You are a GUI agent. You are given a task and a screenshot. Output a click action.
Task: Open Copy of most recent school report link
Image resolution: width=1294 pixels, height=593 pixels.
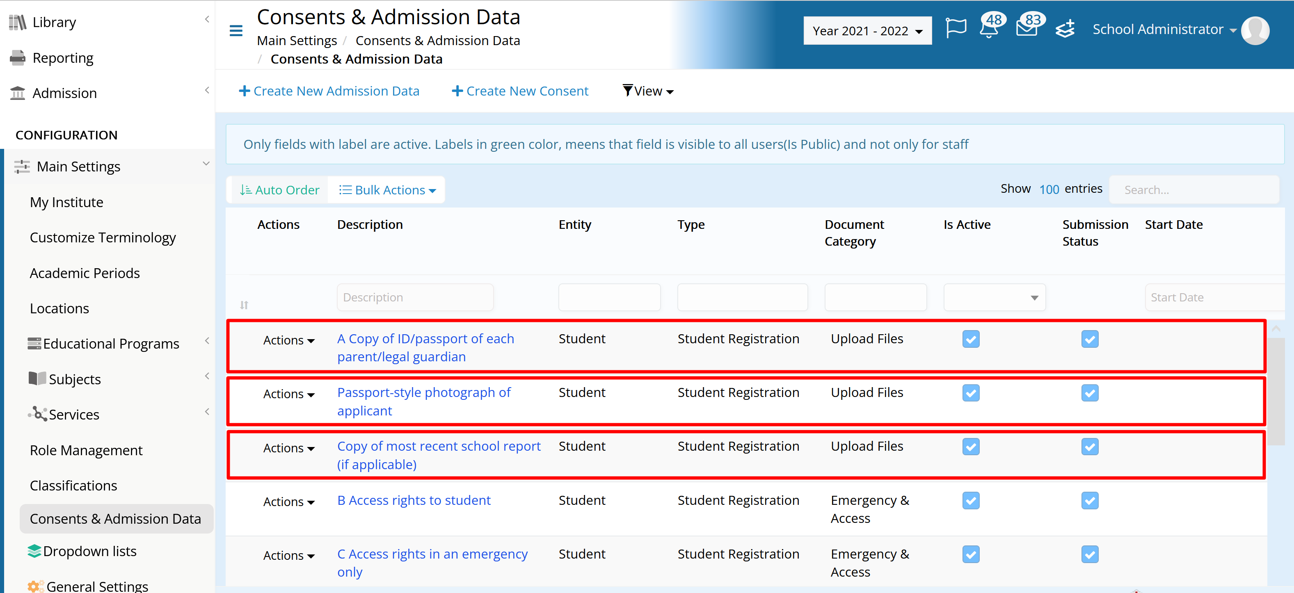[439, 455]
